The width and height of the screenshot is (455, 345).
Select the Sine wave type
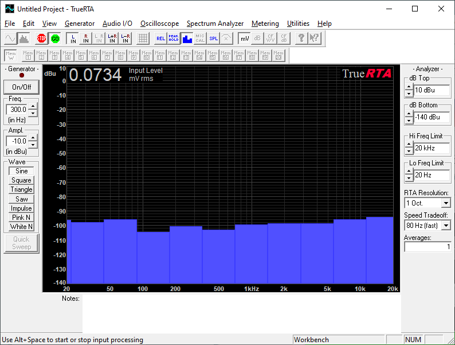pyautogui.click(x=22, y=171)
